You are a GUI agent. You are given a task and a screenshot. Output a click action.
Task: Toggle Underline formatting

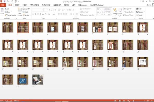[x=38, y=14]
